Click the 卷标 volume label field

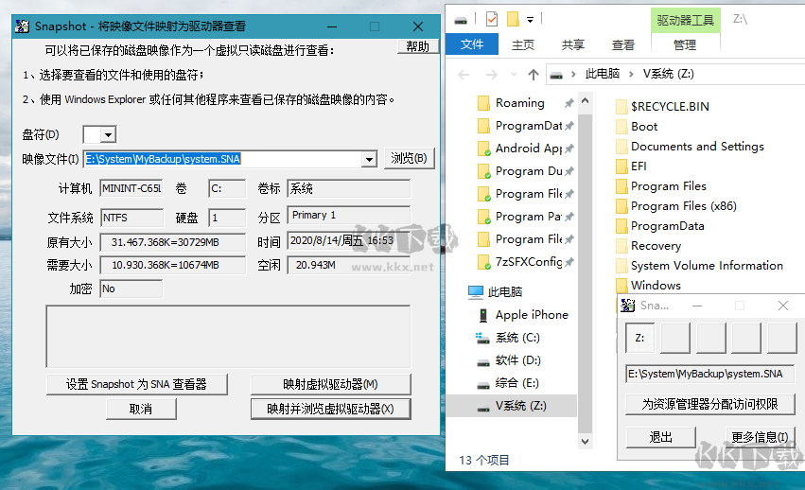(349, 188)
